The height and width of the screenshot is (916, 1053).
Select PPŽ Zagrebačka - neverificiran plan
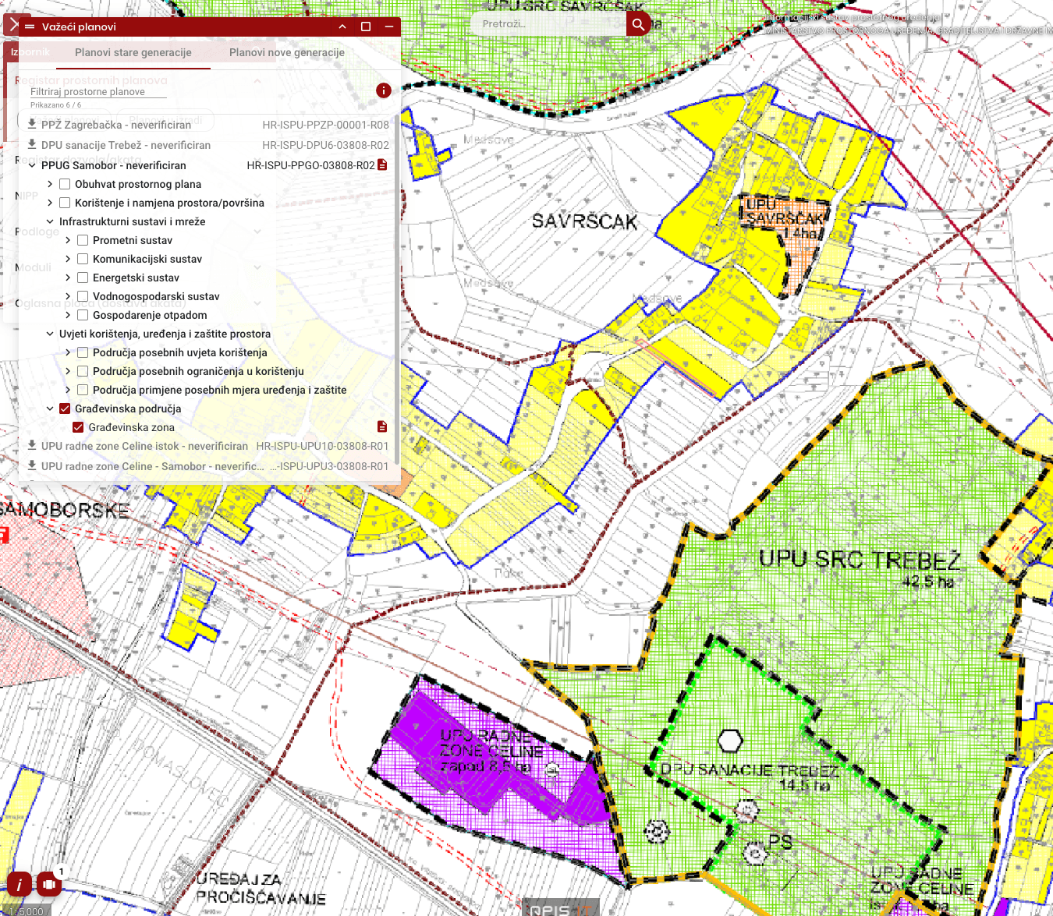116,125
